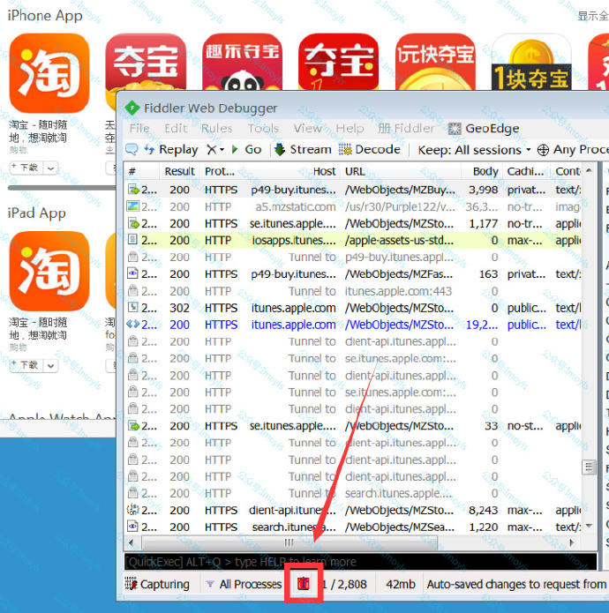Screen dimensions: 609x613
Task: Select the highlighted iosapps.itunes session row
Action: pyautogui.click(x=353, y=240)
